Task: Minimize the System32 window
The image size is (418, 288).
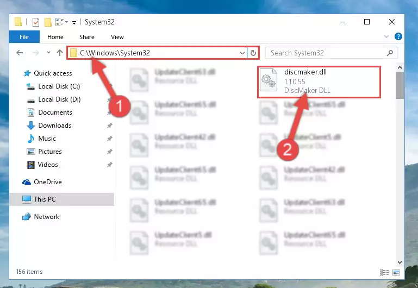Action: [342, 22]
